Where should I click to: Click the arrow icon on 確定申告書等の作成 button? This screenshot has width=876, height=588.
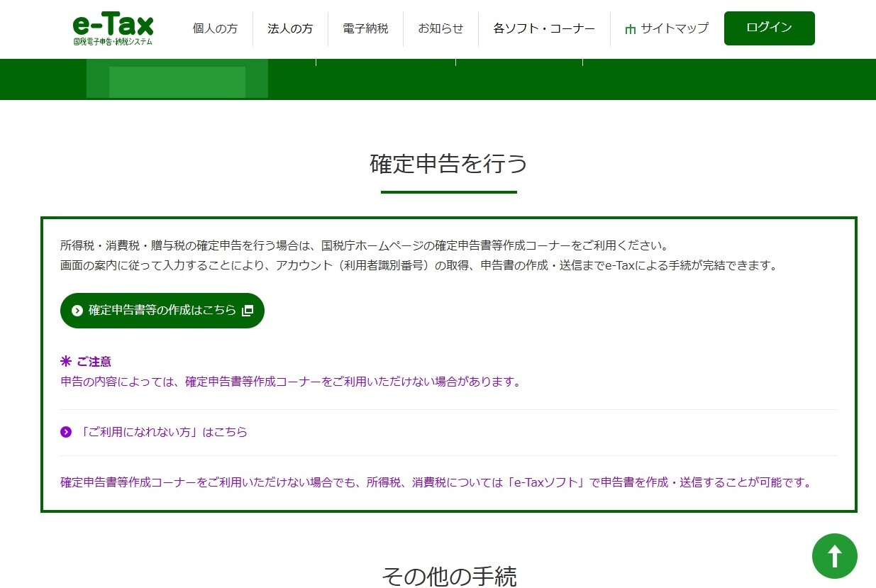77,311
